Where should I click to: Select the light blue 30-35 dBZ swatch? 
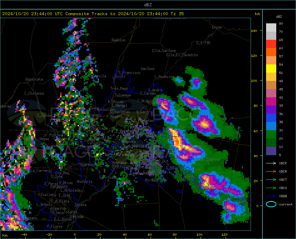(x=271, y=126)
